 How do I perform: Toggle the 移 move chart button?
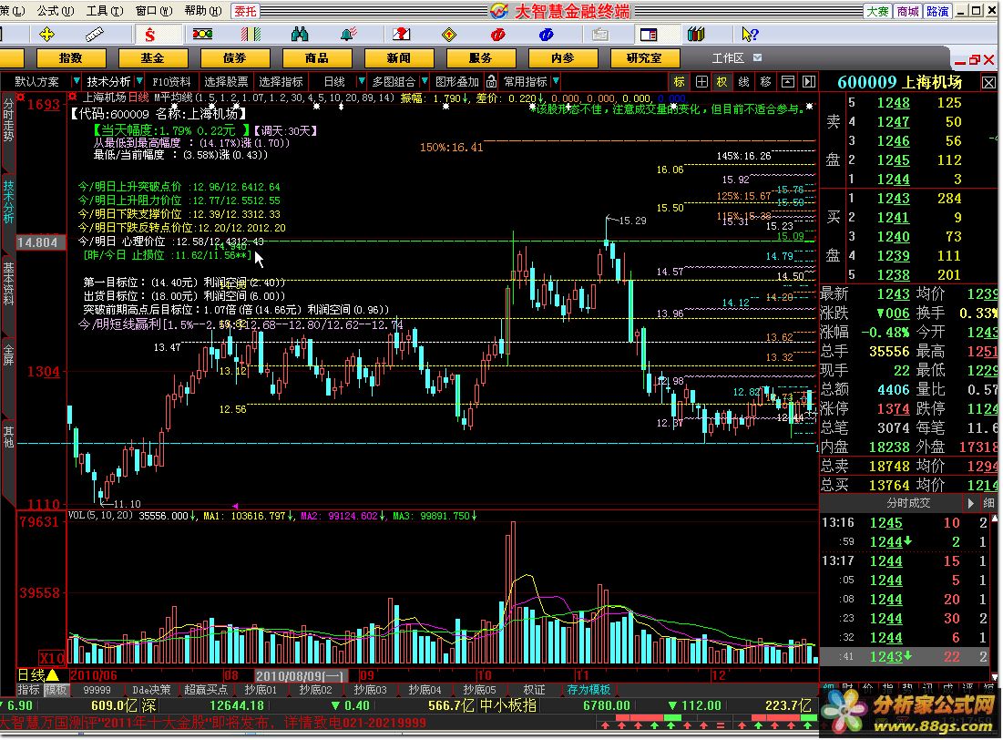coord(765,81)
